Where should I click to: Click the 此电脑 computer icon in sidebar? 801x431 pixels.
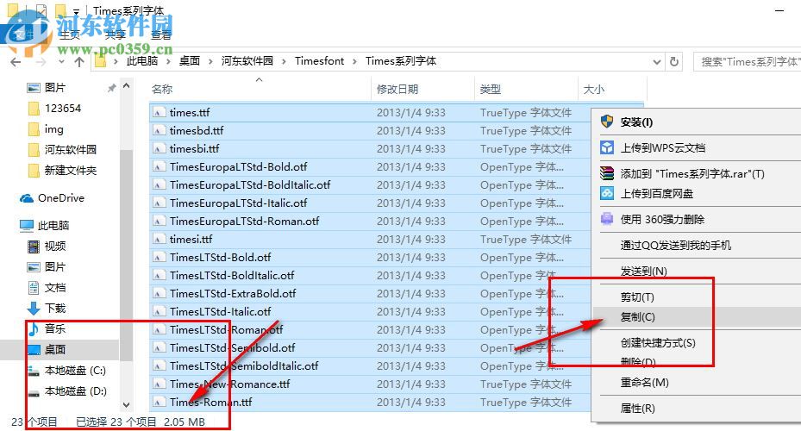(26, 225)
